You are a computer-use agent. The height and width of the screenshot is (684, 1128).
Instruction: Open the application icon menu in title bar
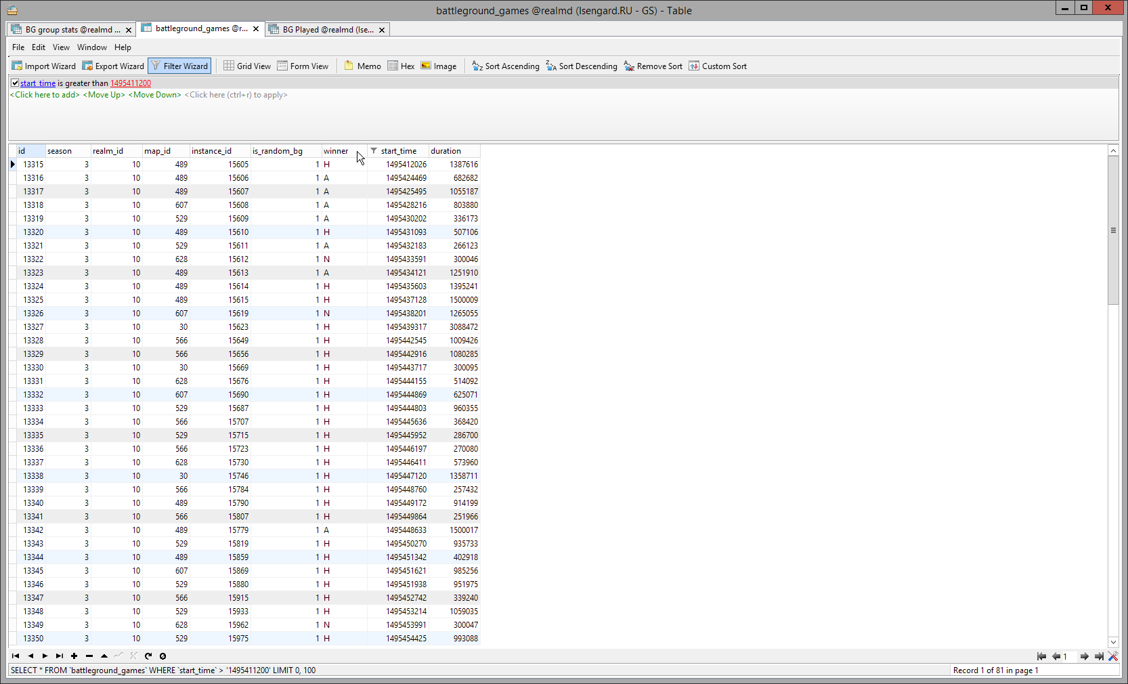coord(12,10)
